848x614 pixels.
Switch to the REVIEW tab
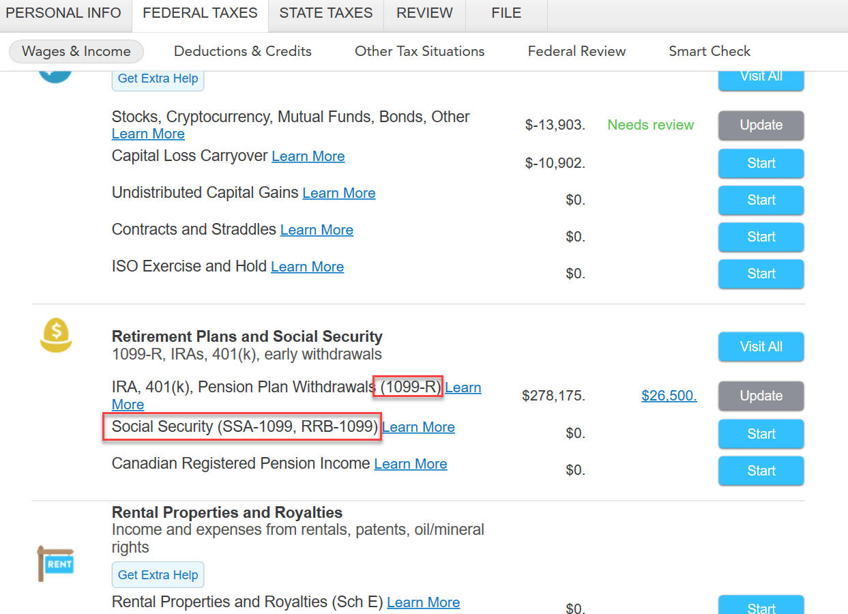pyautogui.click(x=424, y=13)
